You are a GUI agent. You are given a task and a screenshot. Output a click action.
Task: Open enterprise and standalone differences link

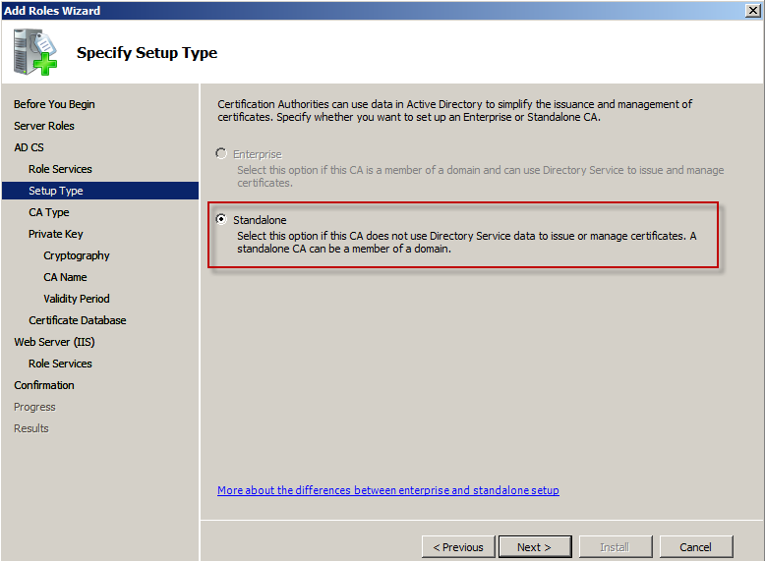(x=387, y=490)
